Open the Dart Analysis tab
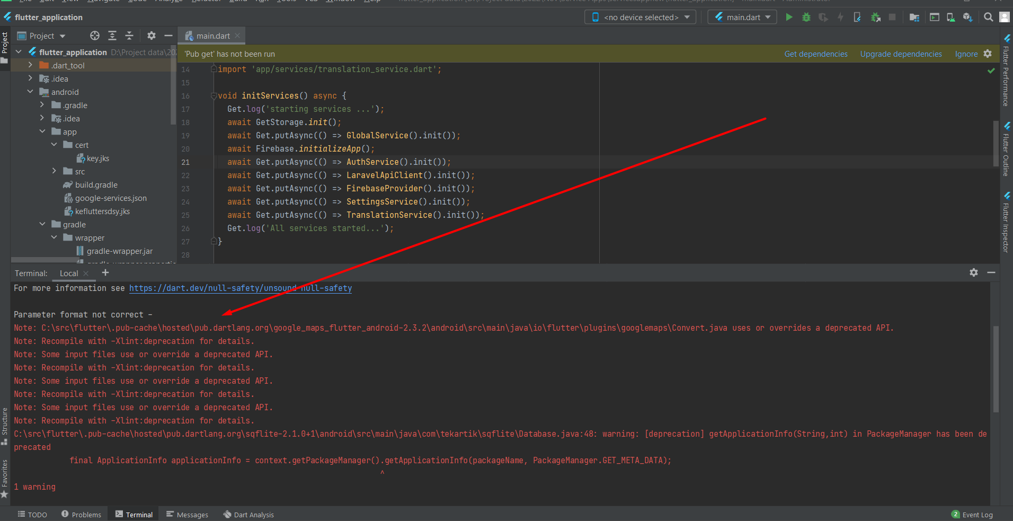 [x=248, y=514]
